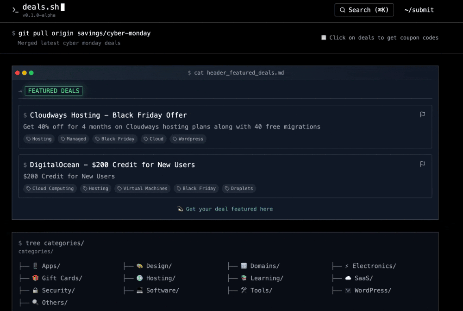Viewport: 463px width, 311px height.
Task: Select the Droplets tag
Action: tap(238, 188)
